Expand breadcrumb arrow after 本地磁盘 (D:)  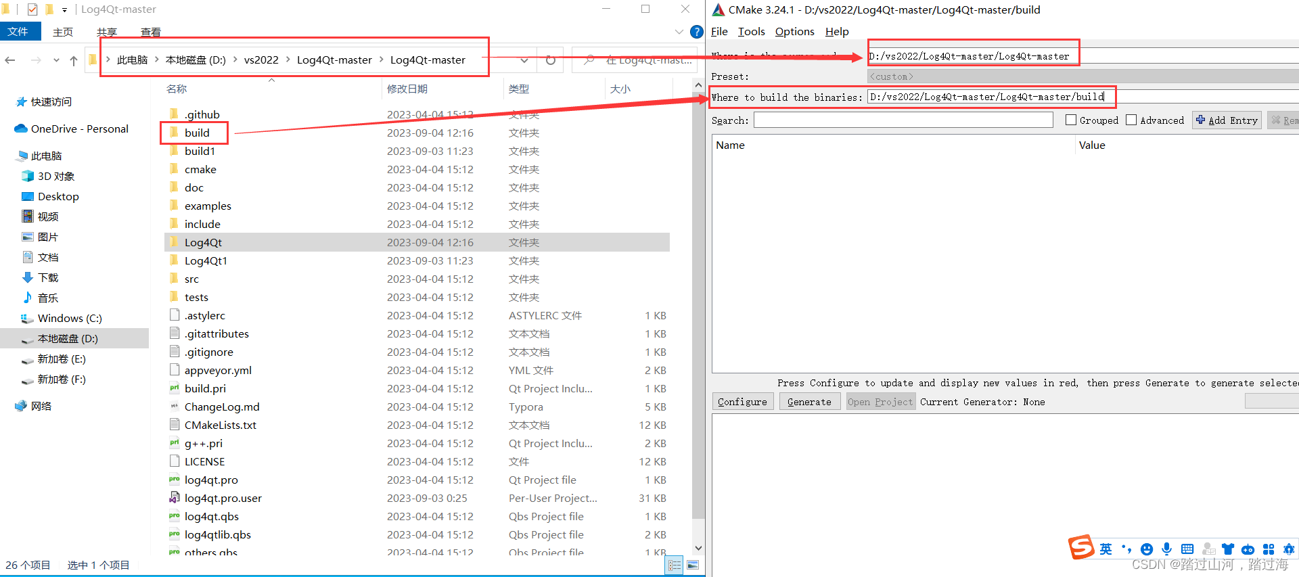pos(235,60)
